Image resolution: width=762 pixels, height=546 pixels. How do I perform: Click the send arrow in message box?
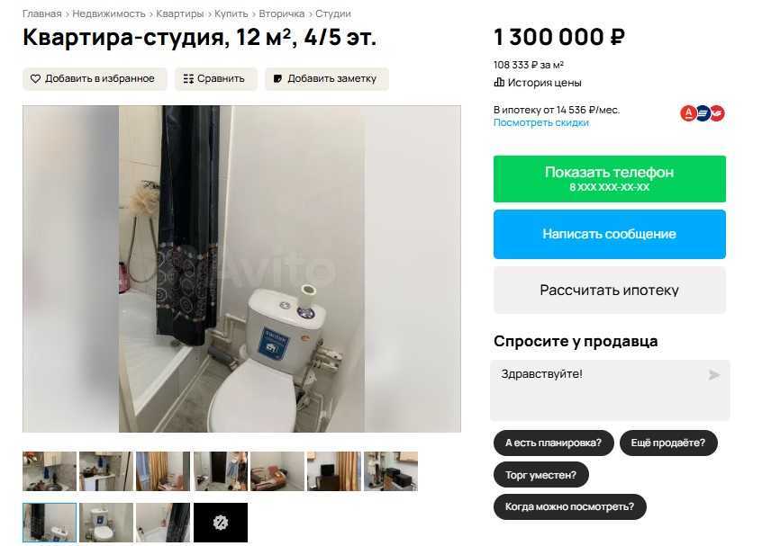click(714, 375)
